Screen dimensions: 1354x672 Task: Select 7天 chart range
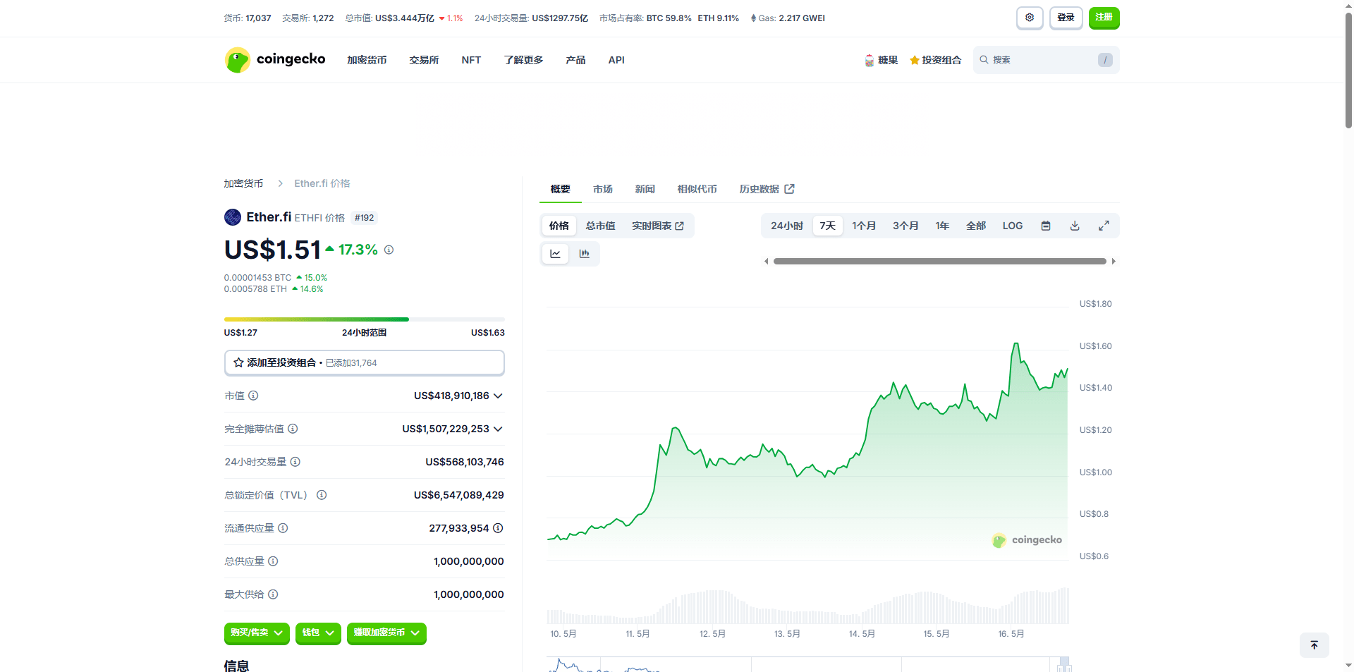(x=828, y=226)
